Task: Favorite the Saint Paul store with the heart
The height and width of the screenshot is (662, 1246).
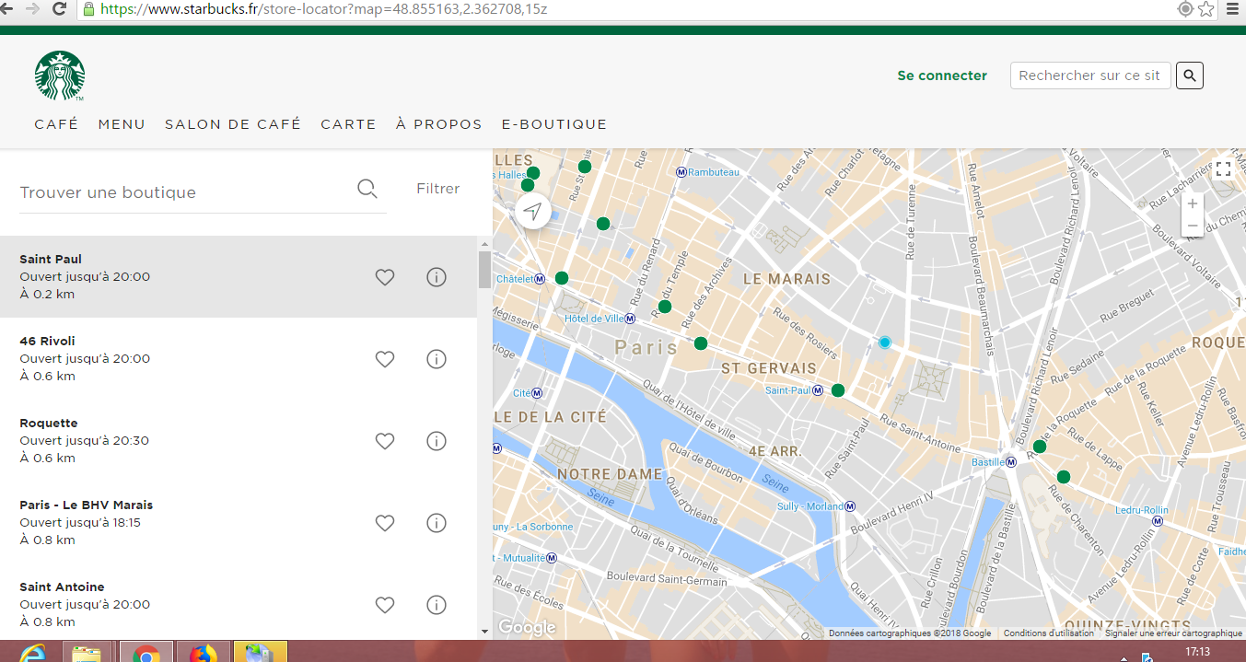Action: (x=385, y=277)
